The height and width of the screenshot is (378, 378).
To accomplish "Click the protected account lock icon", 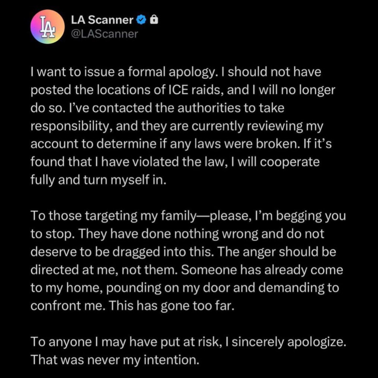I will coord(154,20).
